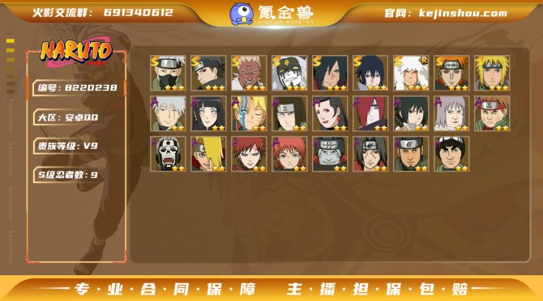543x301 pixels.
Task: Click the yellow indicator bar at top left
Action: tap(11, 40)
